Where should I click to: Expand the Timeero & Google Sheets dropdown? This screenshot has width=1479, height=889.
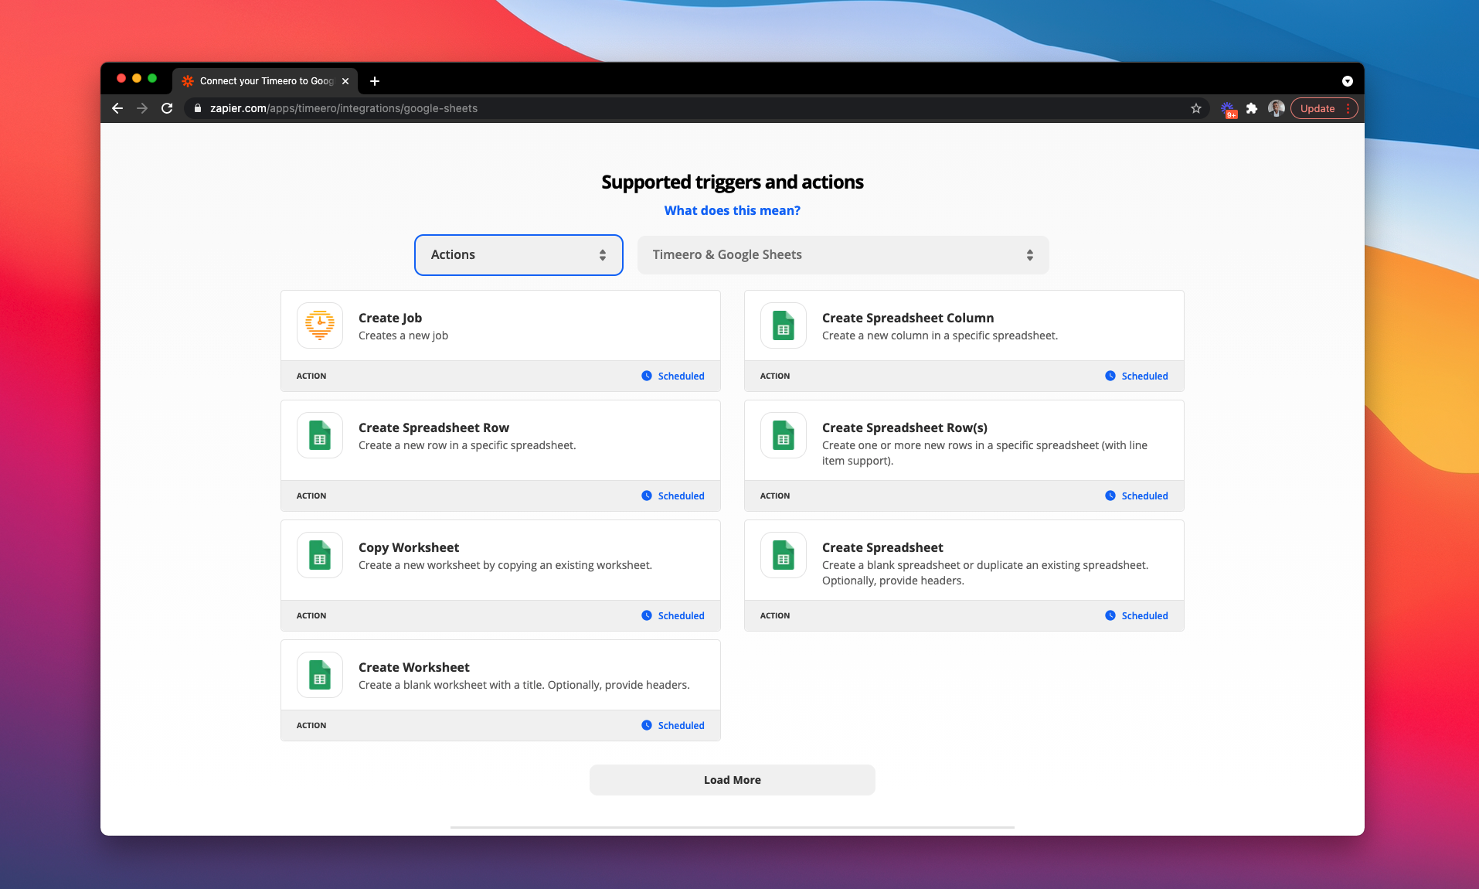click(x=843, y=255)
